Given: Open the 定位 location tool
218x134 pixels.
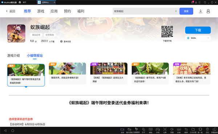Looking at the screenshot, I should tap(207, 130).
